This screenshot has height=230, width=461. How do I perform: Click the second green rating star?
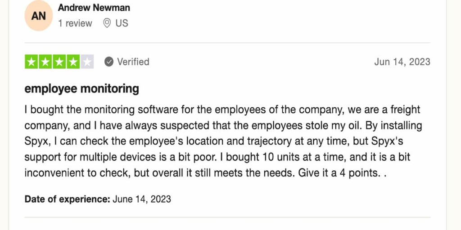coord(45,62)
